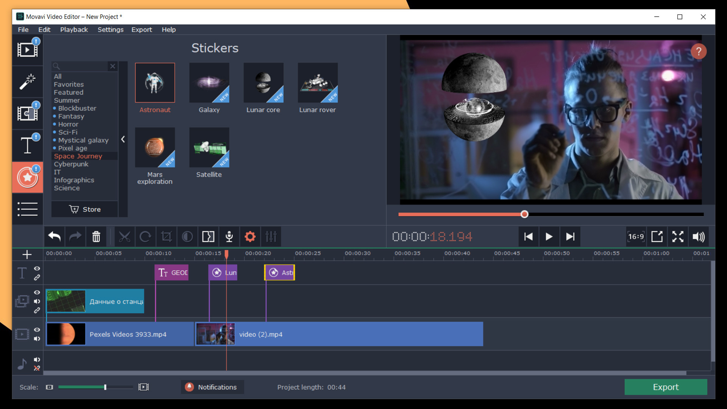
Task: Select the Scissors split tool
Action: point(125,236)
